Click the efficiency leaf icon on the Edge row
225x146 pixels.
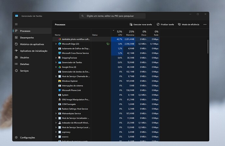108,44
